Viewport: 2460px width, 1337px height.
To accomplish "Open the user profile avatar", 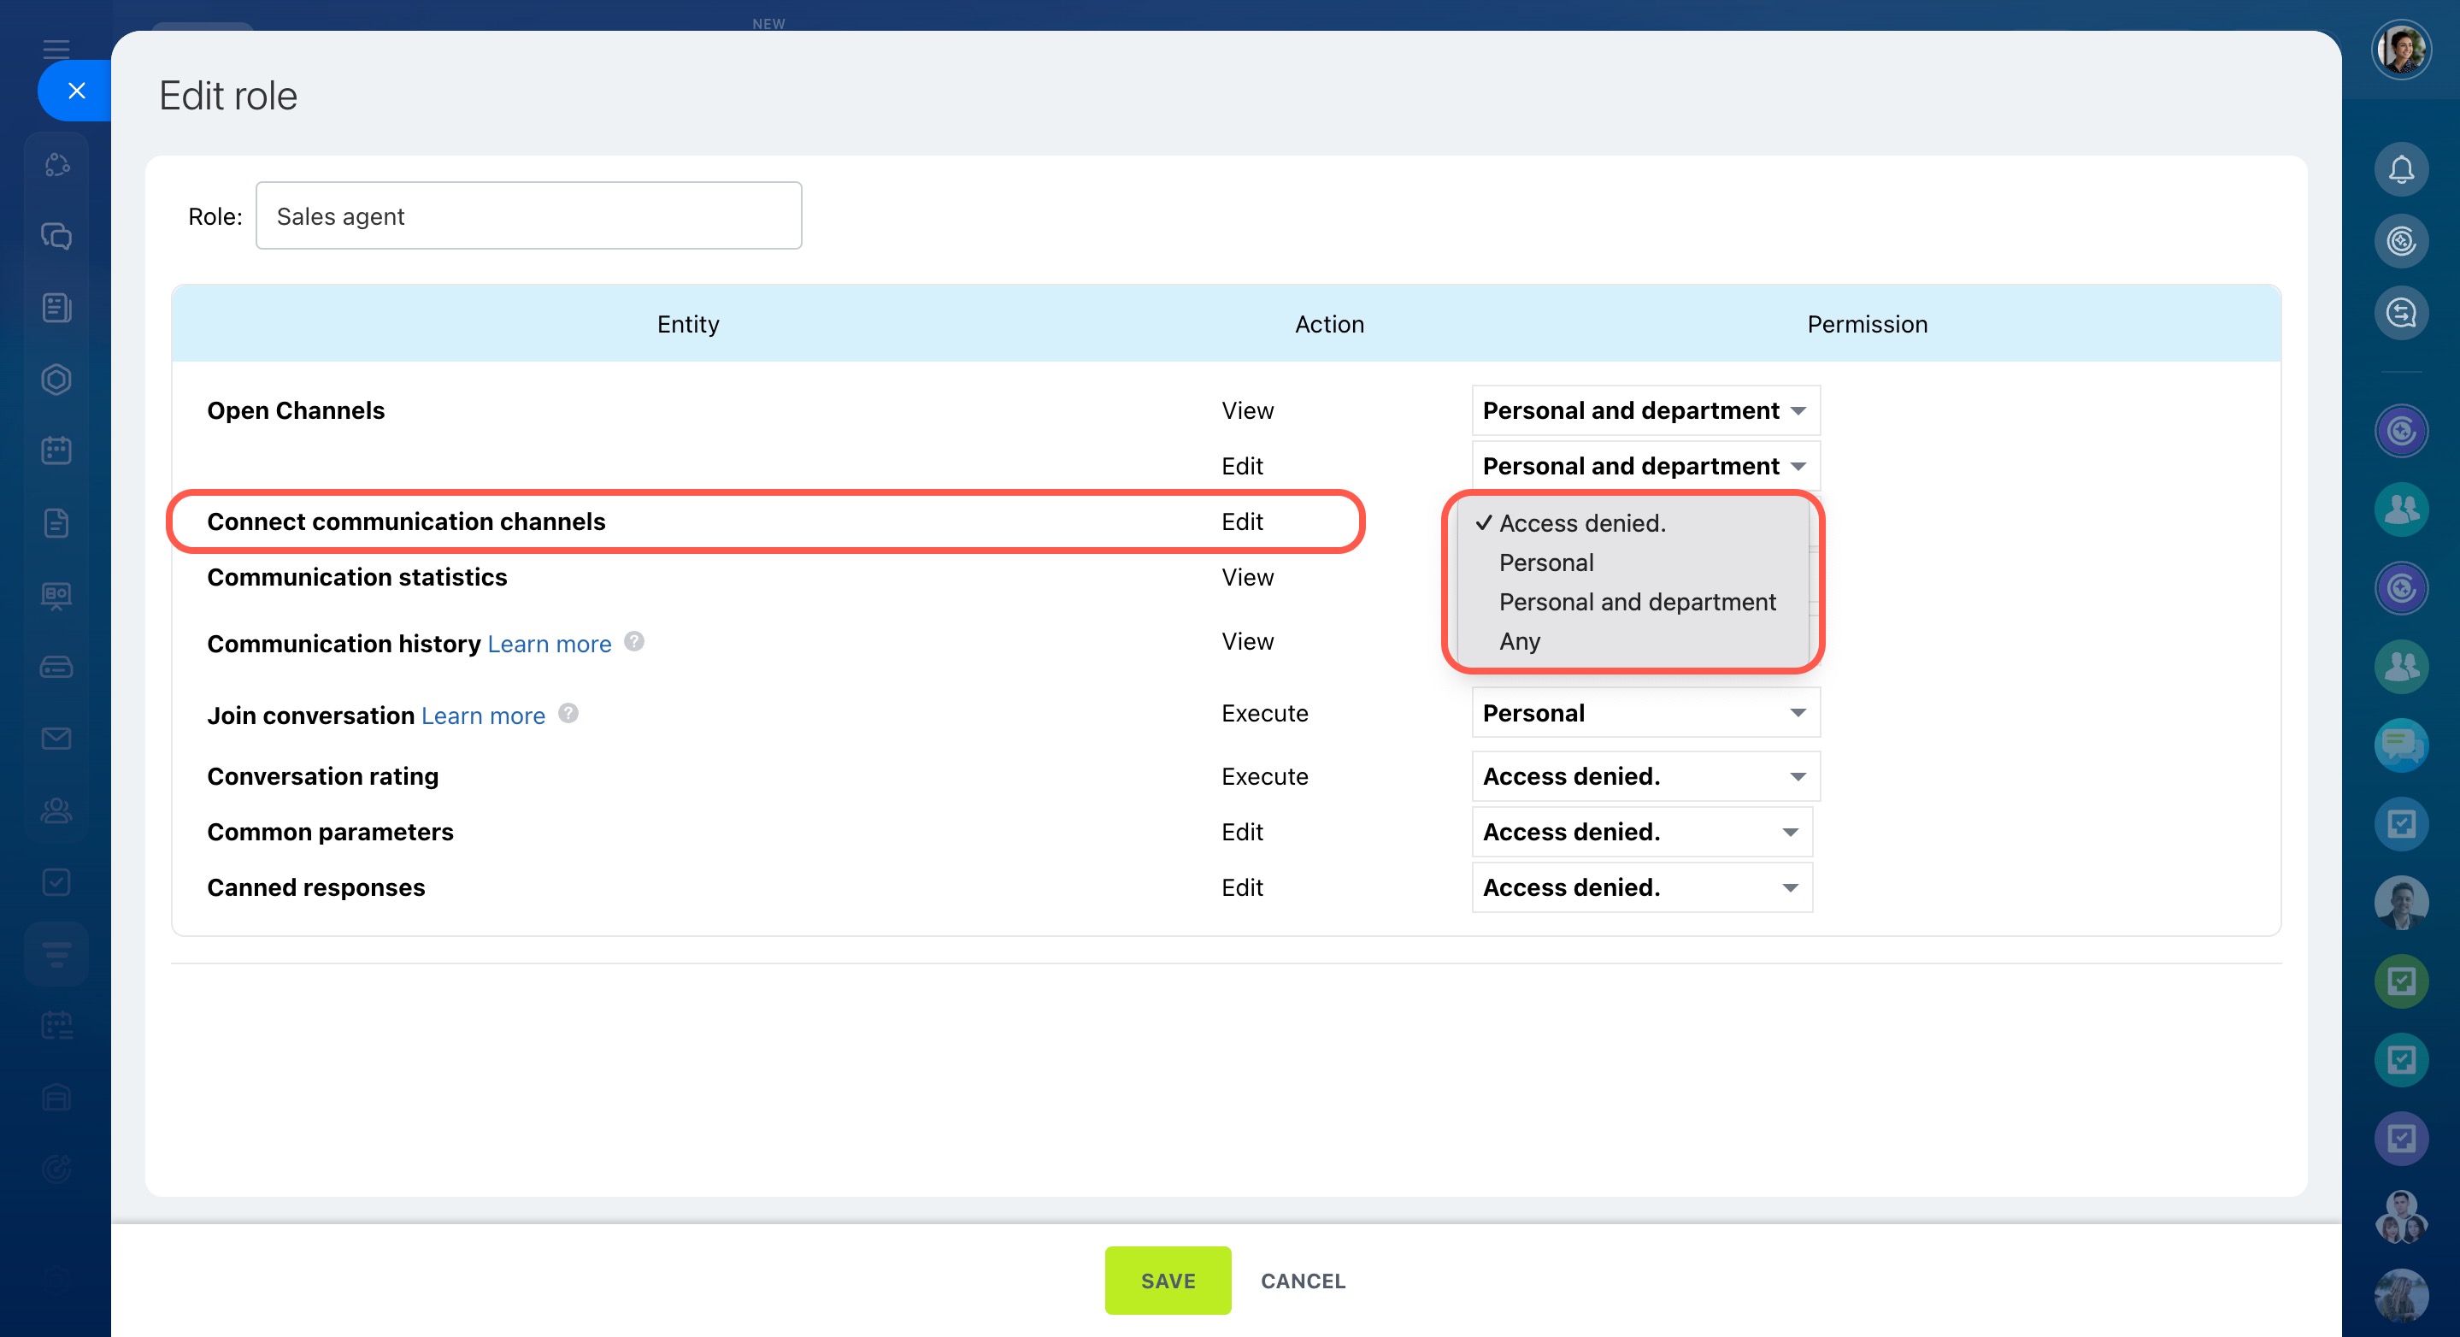I will 2400,50.
